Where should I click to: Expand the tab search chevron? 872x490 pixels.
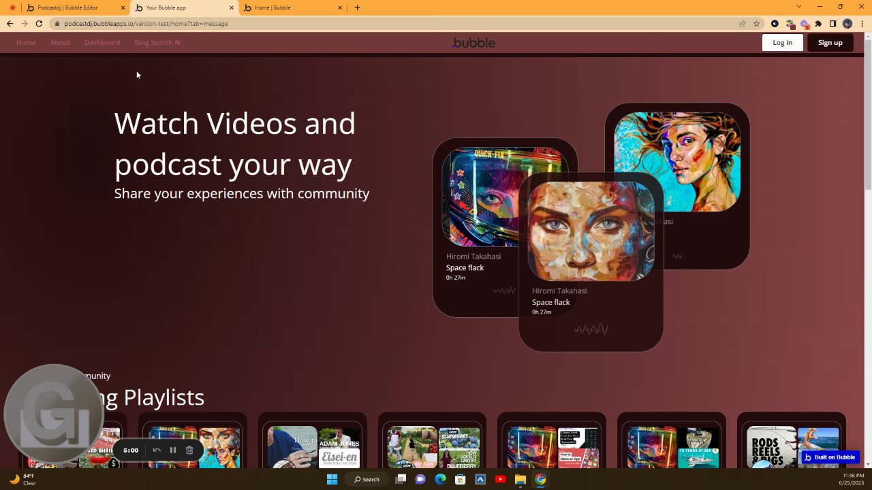tap(798, 7)
